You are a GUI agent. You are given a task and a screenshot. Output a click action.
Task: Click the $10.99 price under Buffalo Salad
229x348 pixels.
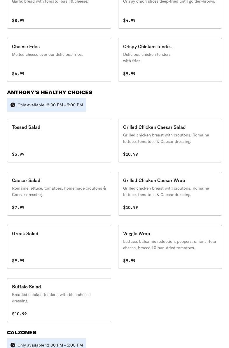[x=19, y=314]
